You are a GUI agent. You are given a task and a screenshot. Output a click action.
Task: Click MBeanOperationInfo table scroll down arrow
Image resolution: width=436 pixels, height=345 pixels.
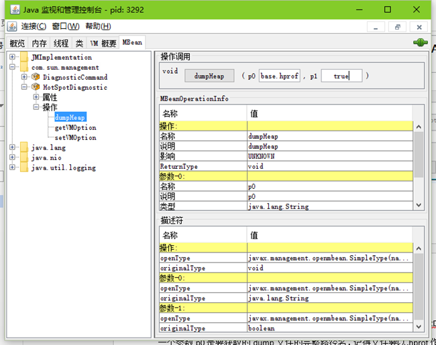click(x=419, y=205)
